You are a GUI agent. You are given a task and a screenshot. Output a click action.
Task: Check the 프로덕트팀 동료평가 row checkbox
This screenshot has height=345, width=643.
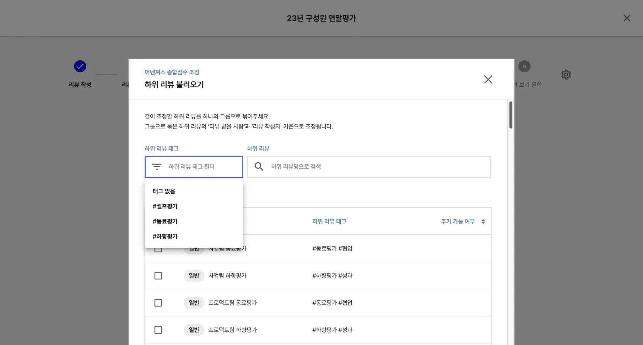point(158,303)
